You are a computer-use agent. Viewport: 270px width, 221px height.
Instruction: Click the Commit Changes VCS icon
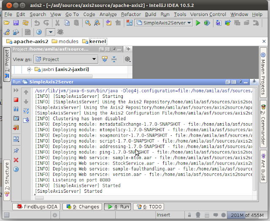point(228,23)
